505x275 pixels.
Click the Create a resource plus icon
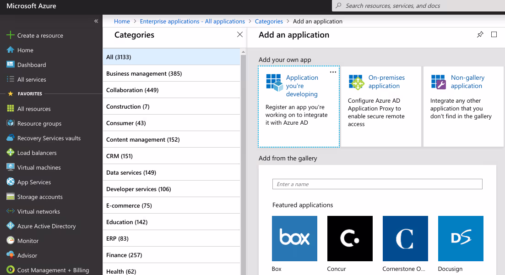[10, 35]
